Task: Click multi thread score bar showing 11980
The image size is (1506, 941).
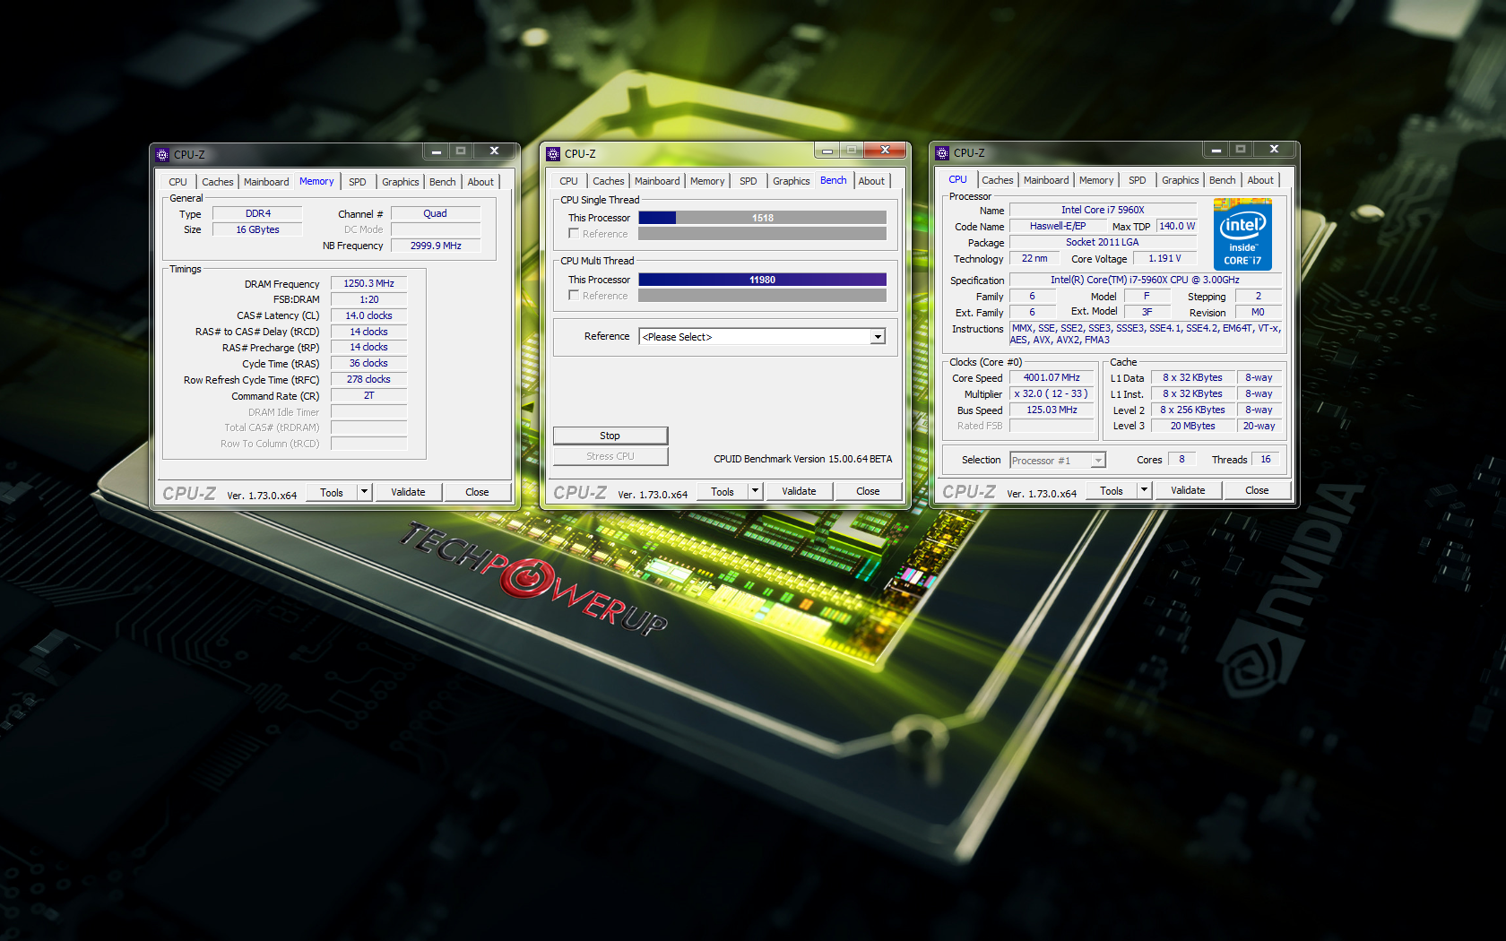Action: 763,280
